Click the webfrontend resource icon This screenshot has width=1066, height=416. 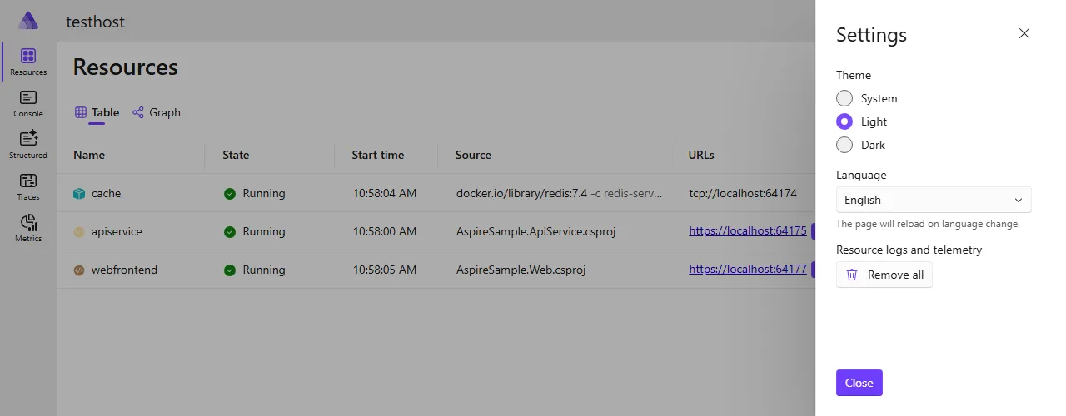79,270
